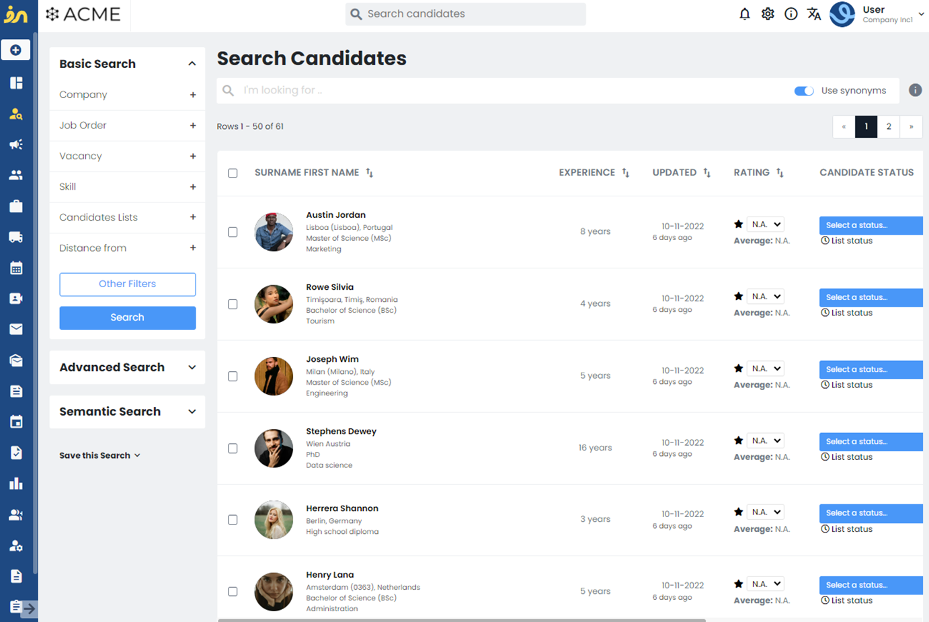The width and height of the screenshot is (929, 622).
Task: Check the Stephens Dewey row checkbox
Action: pyautogui.click(x=233, y=448)
